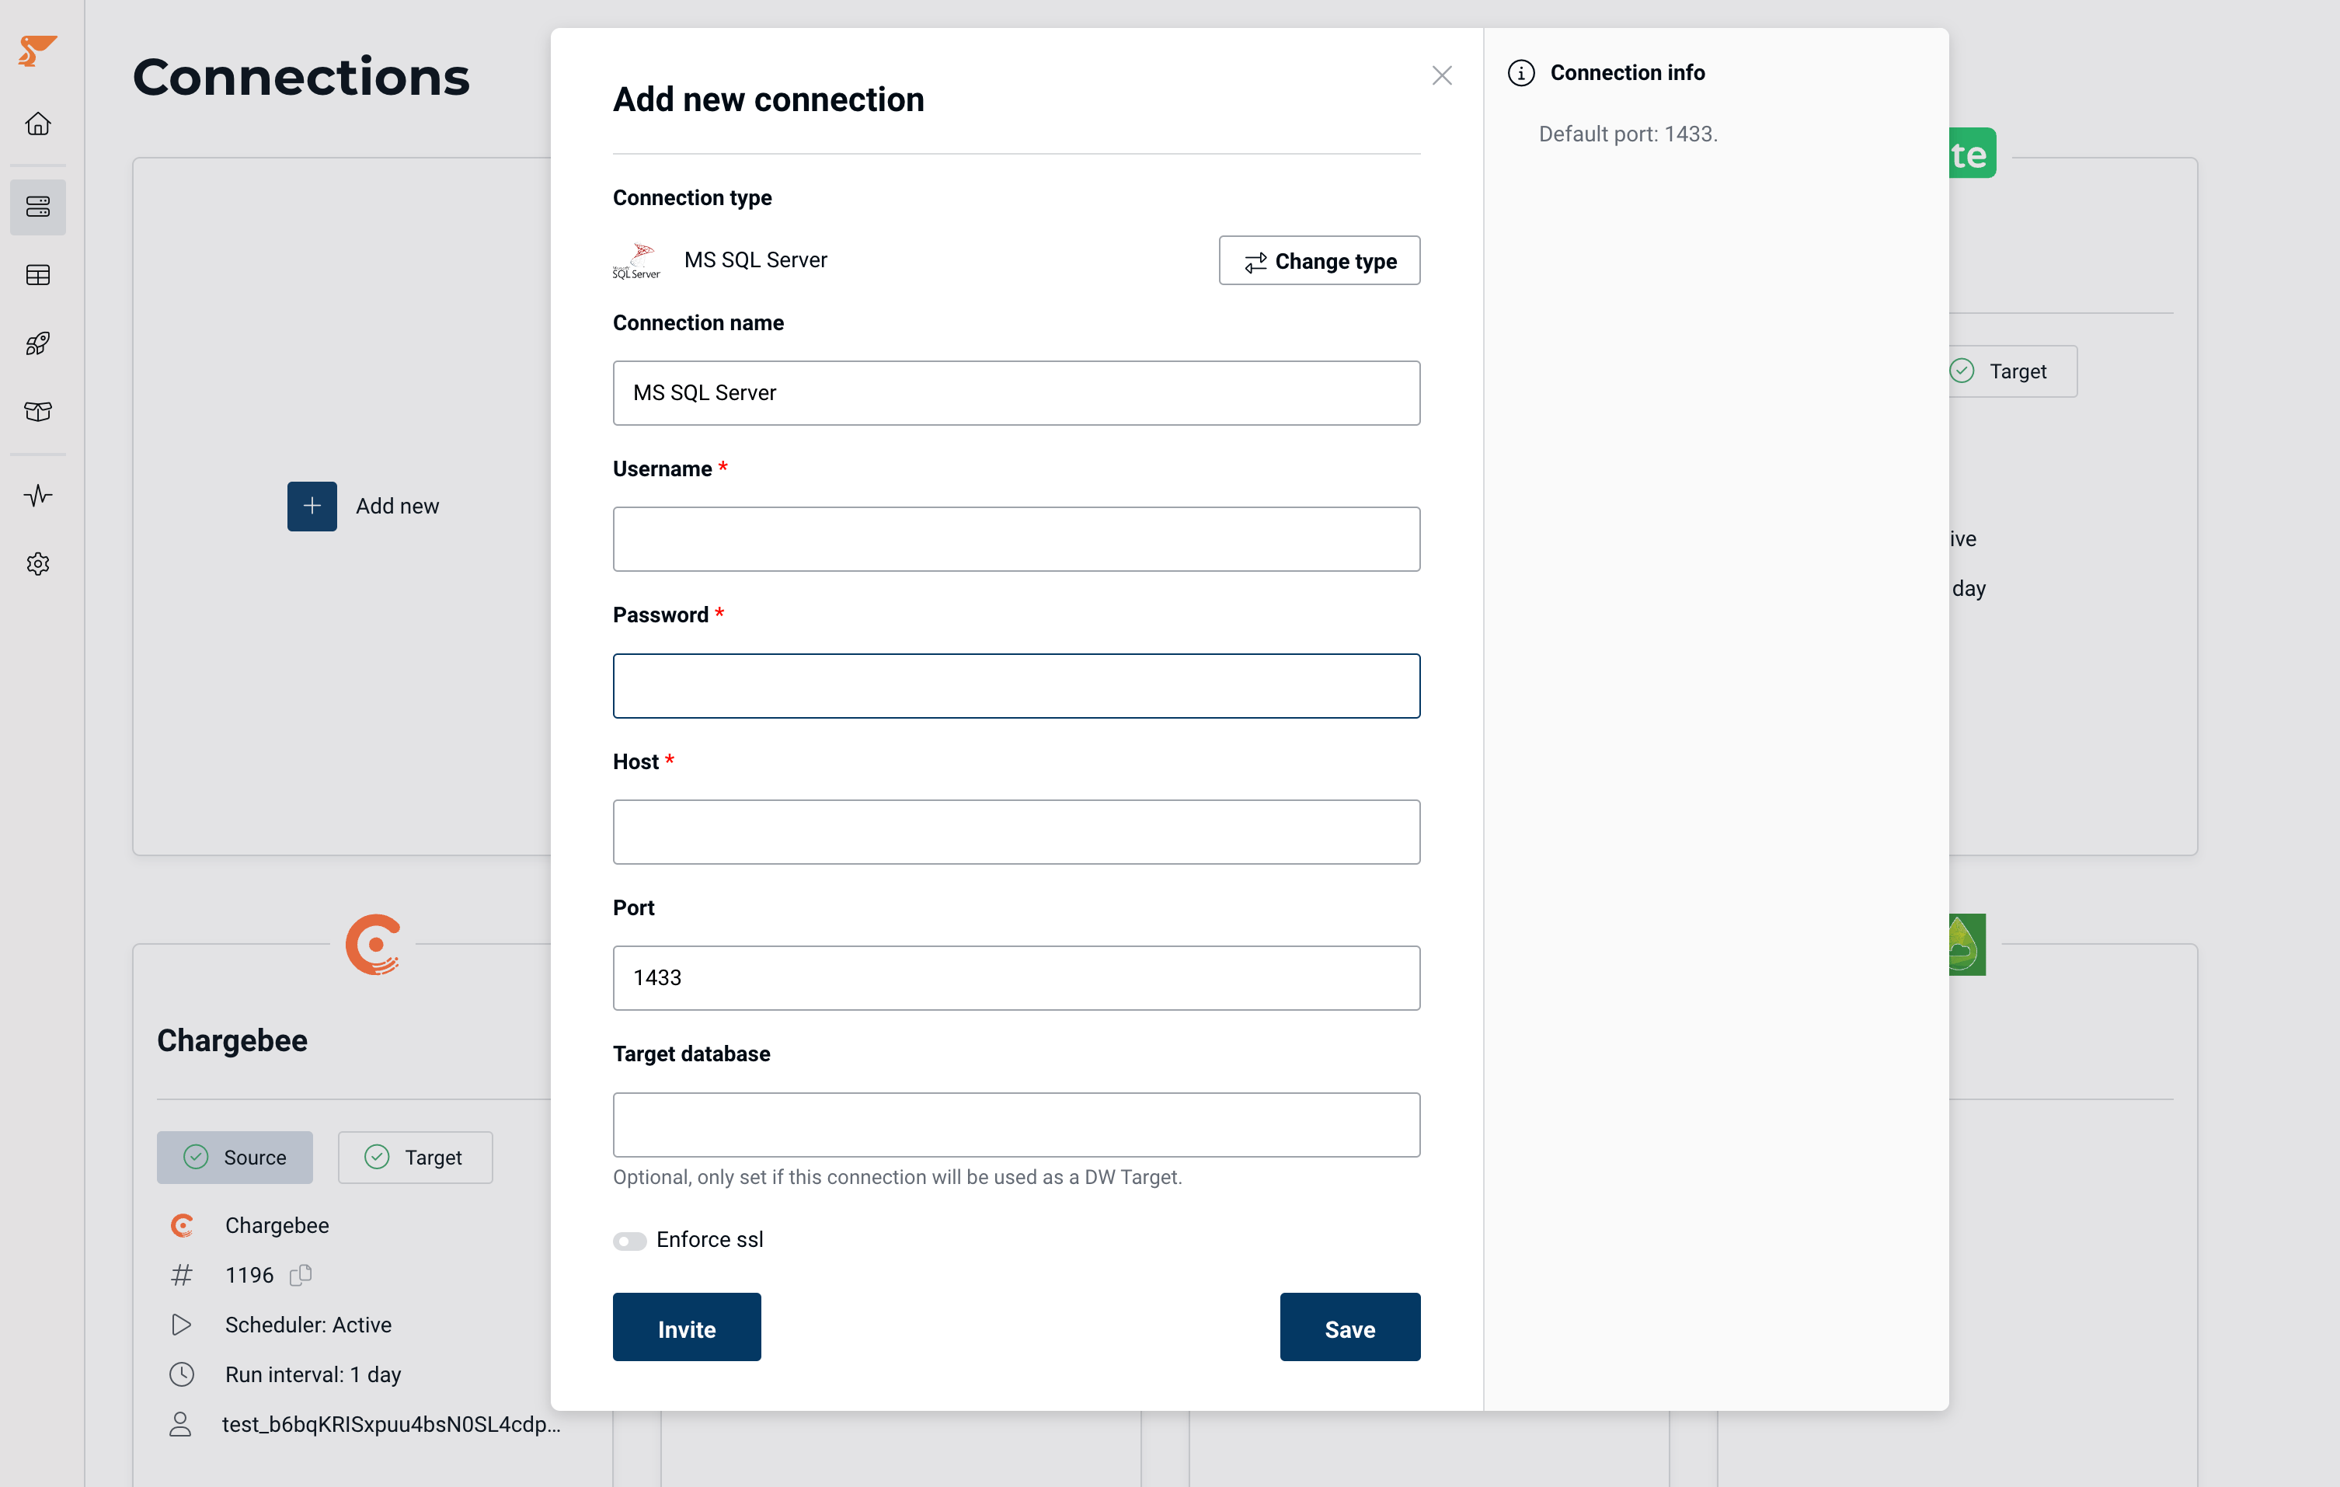
Task: Click 'Scheduler: Active' text
Action: 308,1325
